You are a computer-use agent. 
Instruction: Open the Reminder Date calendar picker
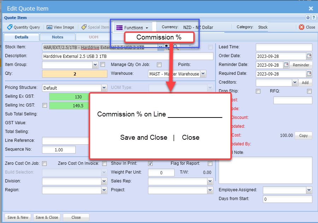point(286,65)
